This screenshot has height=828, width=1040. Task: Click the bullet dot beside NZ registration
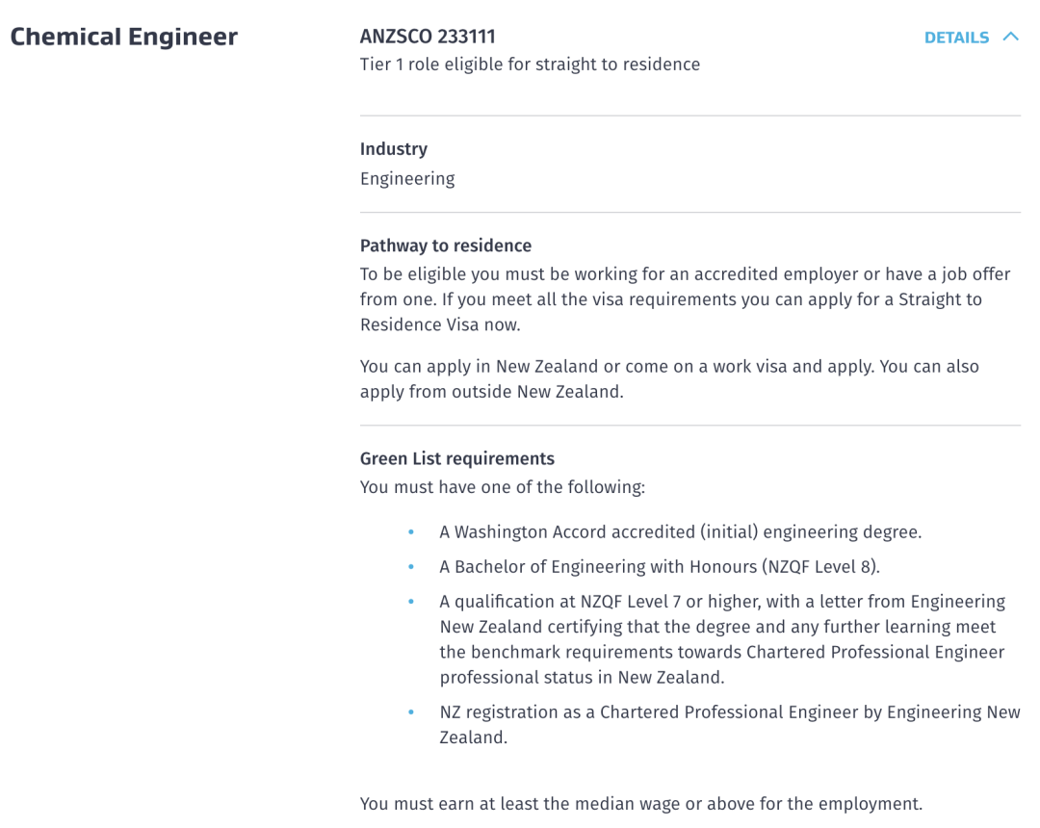[x=411, y=713]
